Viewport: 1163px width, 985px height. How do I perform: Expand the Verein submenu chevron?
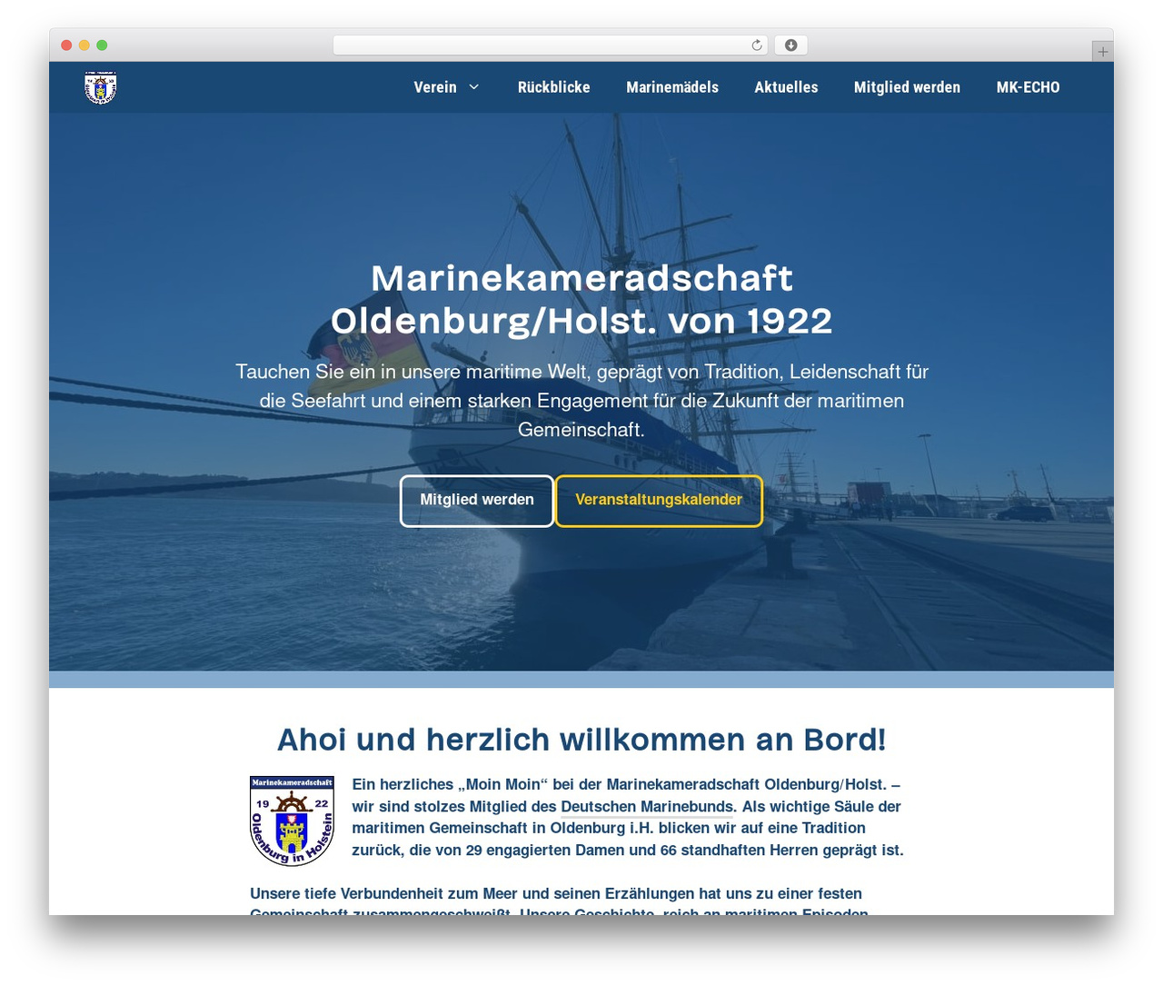[473, 87]
